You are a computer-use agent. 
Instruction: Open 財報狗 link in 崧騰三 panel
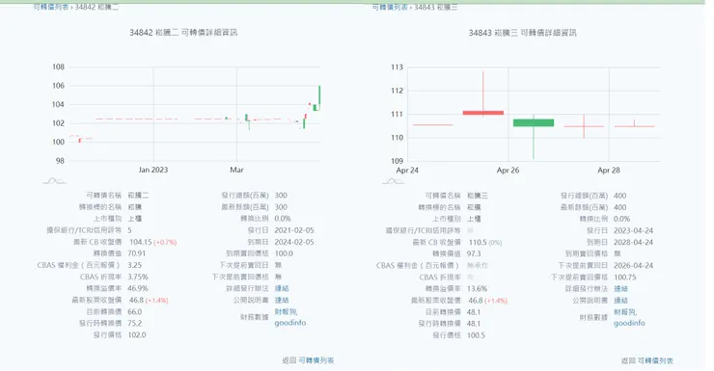pyautogui.click(x=625, y=312)
